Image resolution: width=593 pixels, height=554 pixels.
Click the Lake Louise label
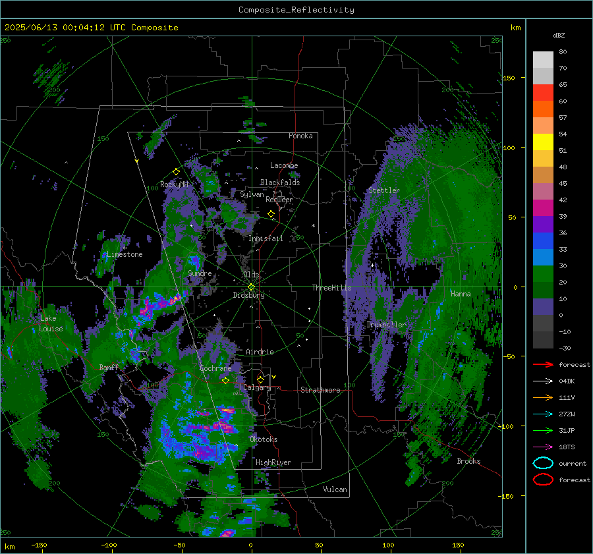[x=51, y=323]
